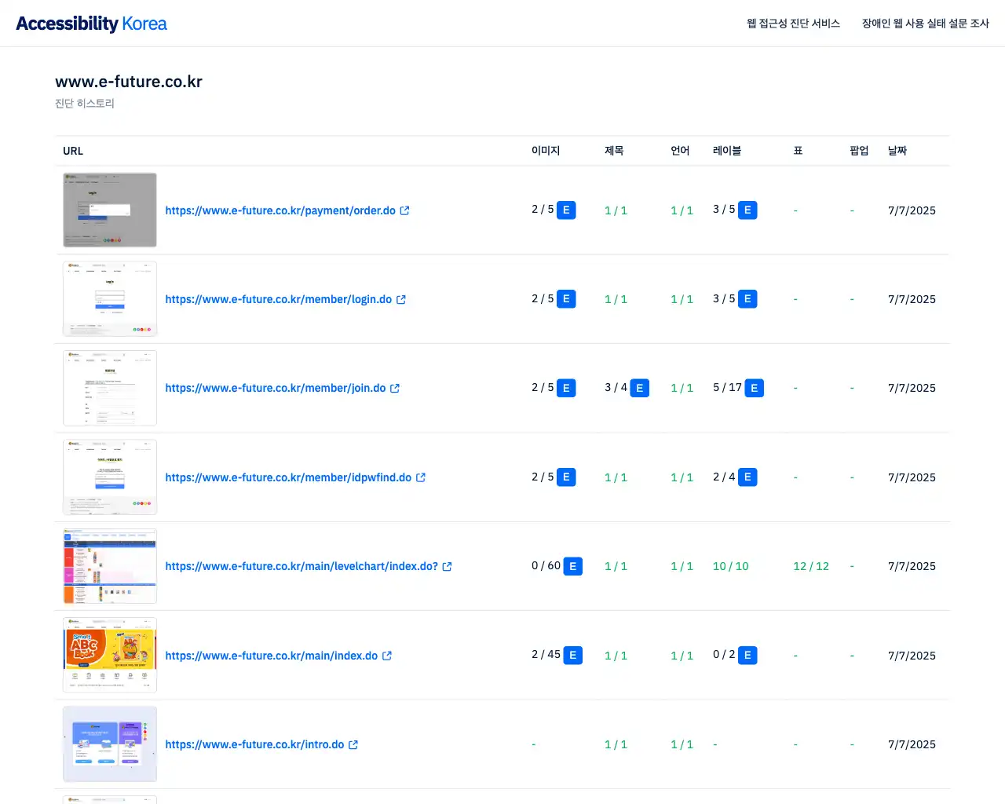Click 12 / 12 table score in levelchart row
The height and width of the screenshot is (804, 1005).
[811, 566]
